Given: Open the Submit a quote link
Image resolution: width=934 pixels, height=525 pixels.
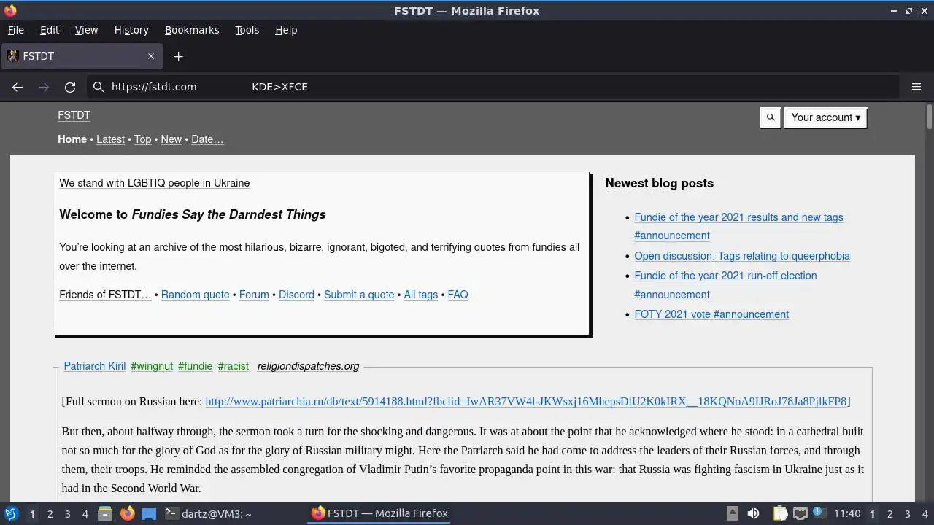Looking at the screenshot, I should pos(359,295).
